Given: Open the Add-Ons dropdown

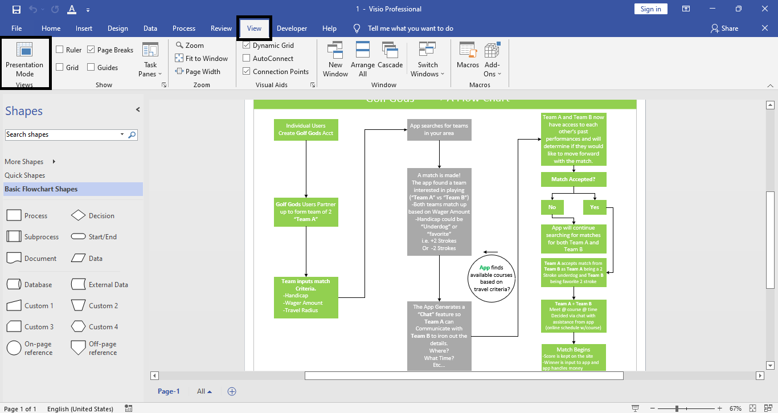Looking at the screenshot, I should [492, 60].
